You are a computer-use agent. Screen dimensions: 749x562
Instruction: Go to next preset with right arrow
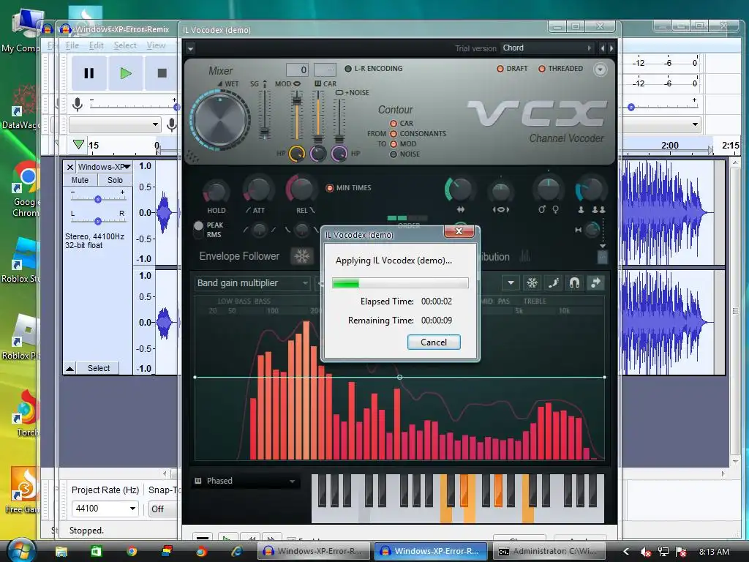pos(611,48)
